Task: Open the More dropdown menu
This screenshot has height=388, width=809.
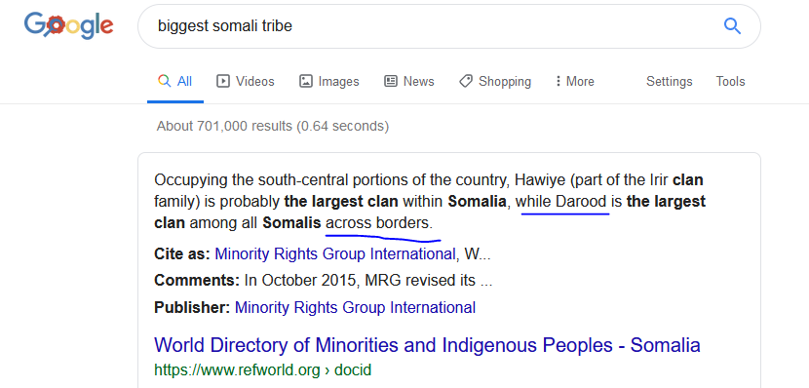Action: [574, 81]
